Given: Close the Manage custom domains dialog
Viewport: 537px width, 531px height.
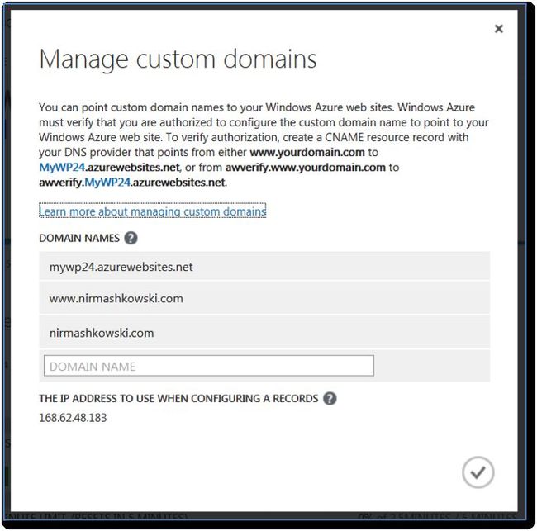Looking at the screenshot, I should click(x=499, y=29).
